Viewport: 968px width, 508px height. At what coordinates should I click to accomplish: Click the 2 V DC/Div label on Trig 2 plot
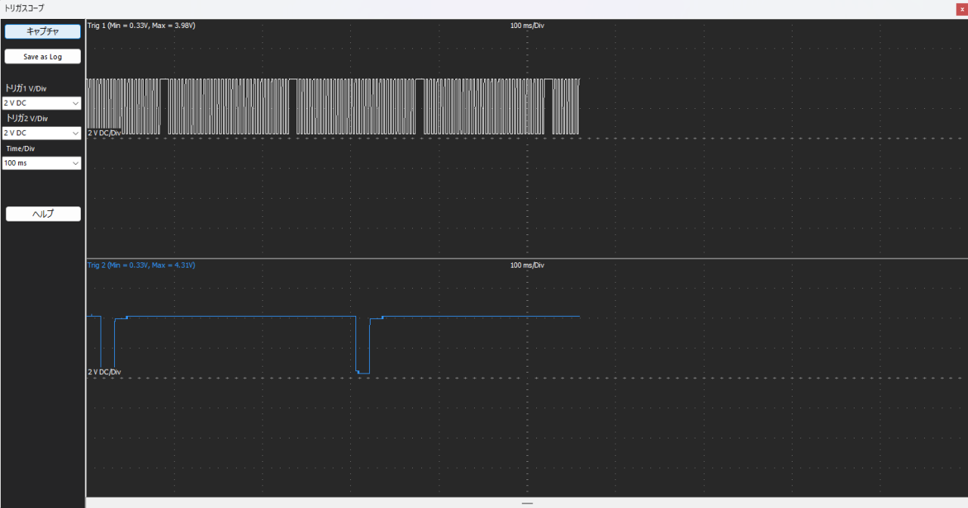point(104,372)
